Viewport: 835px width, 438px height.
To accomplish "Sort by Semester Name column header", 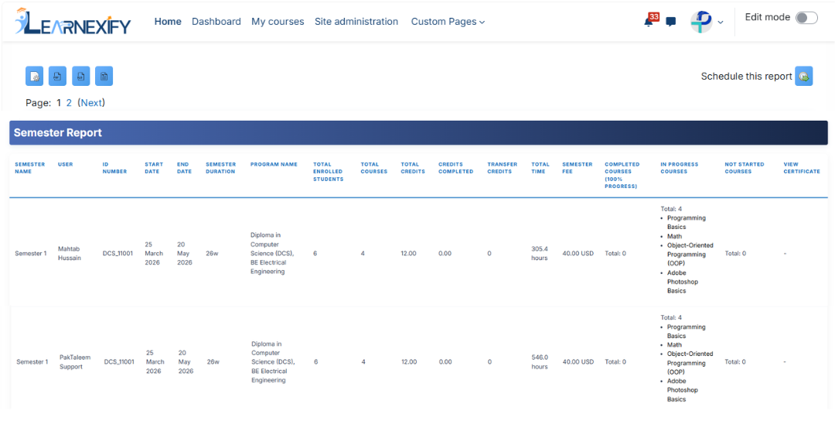I will (x=30, y=168).
